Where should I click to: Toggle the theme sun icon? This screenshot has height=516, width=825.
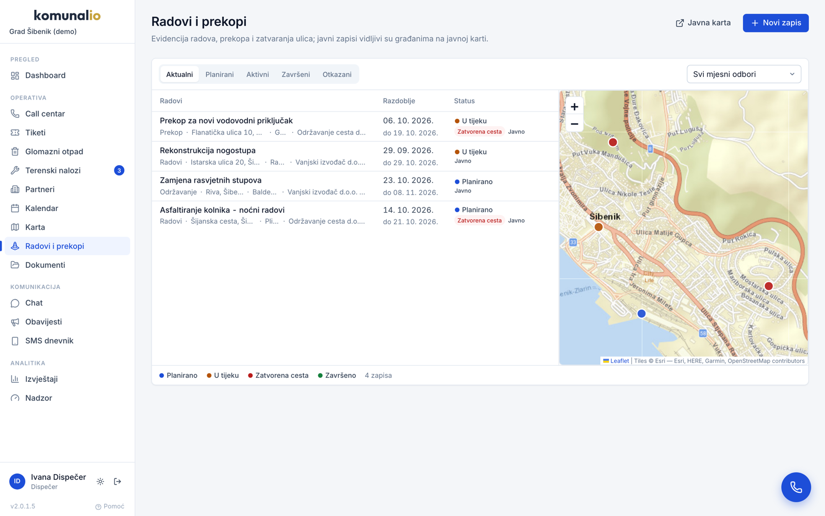(x=100, y=481)
